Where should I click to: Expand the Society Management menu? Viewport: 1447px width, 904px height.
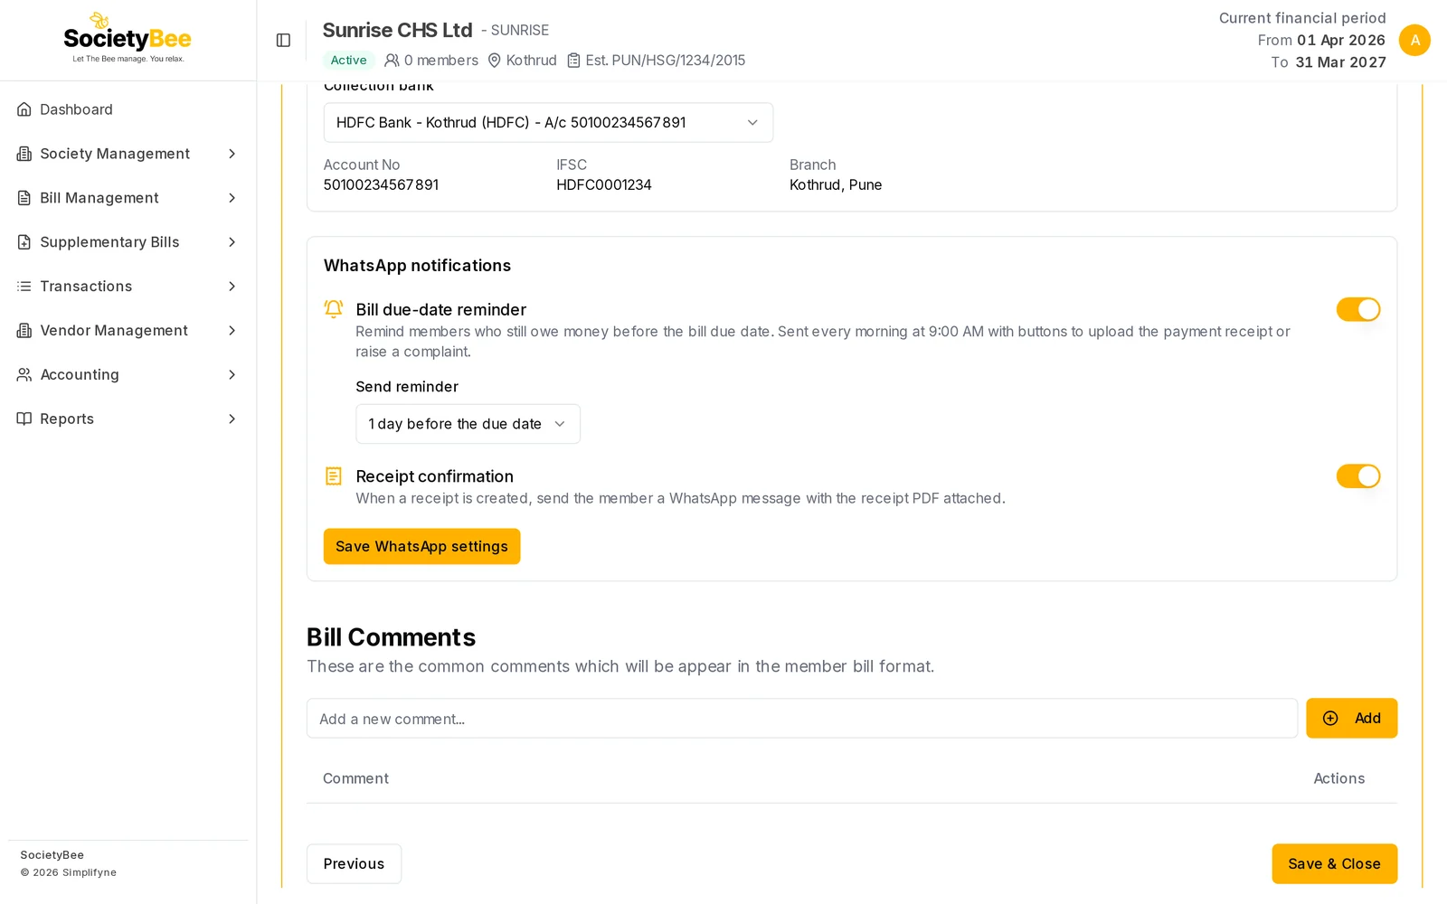(x=128, y=154)
